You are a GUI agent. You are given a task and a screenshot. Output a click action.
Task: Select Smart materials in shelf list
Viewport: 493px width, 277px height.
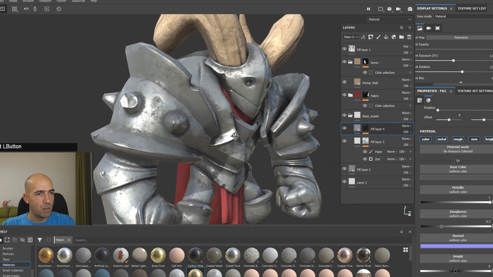(x=13, y=270)
